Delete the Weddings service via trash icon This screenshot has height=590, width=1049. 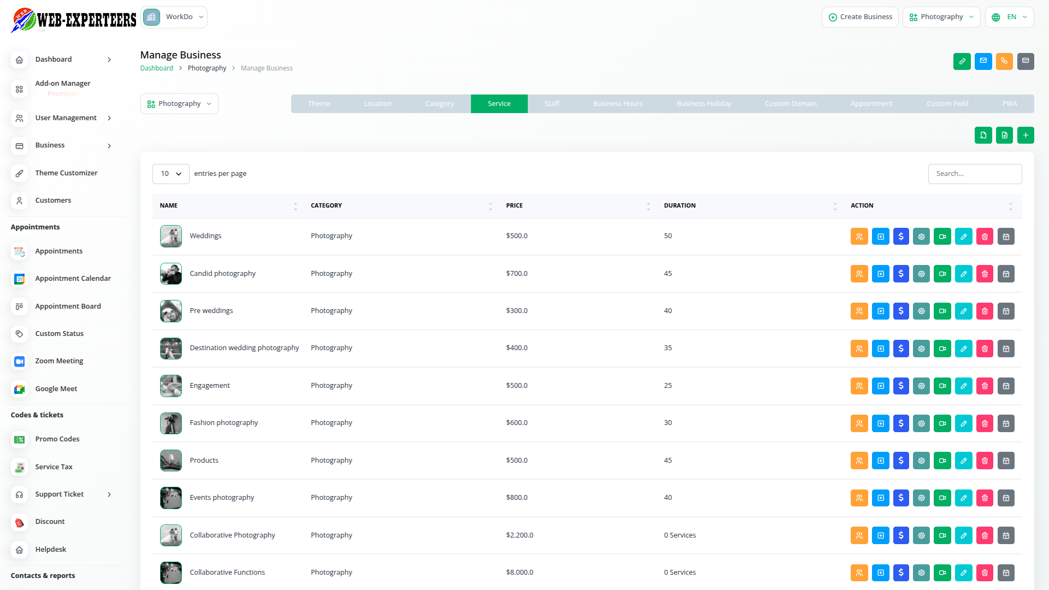[x=985, y=237]
